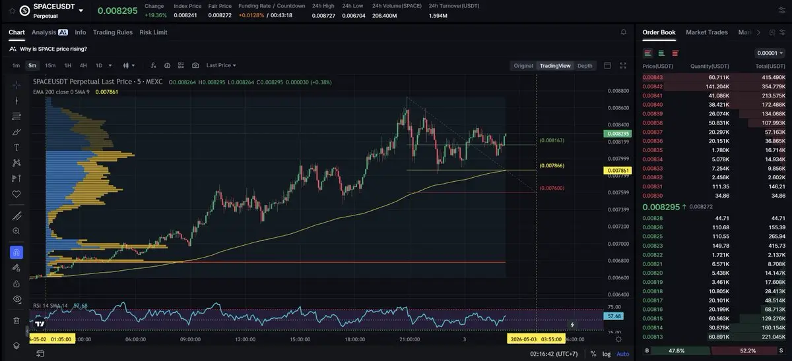Click the price alert clock icon in chart toolbar

(x=167, y=66)
